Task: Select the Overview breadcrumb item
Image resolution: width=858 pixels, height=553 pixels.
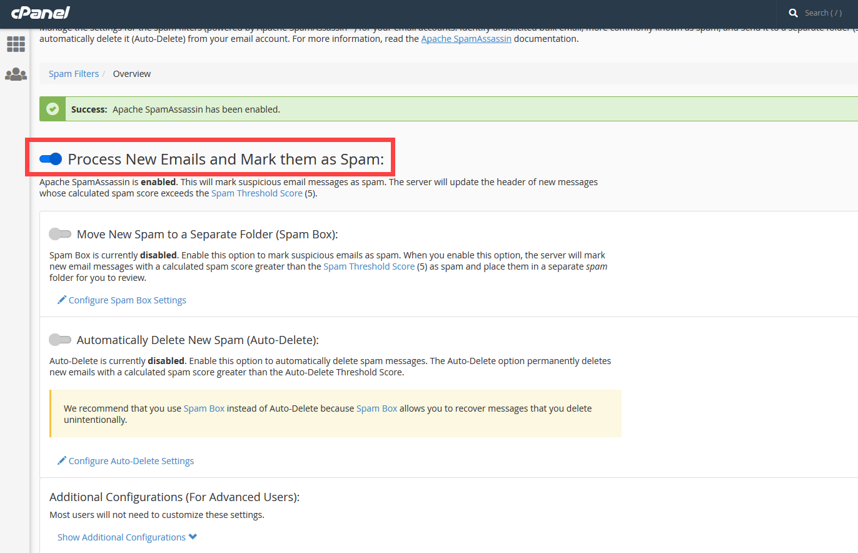Action: coord(132,74)
